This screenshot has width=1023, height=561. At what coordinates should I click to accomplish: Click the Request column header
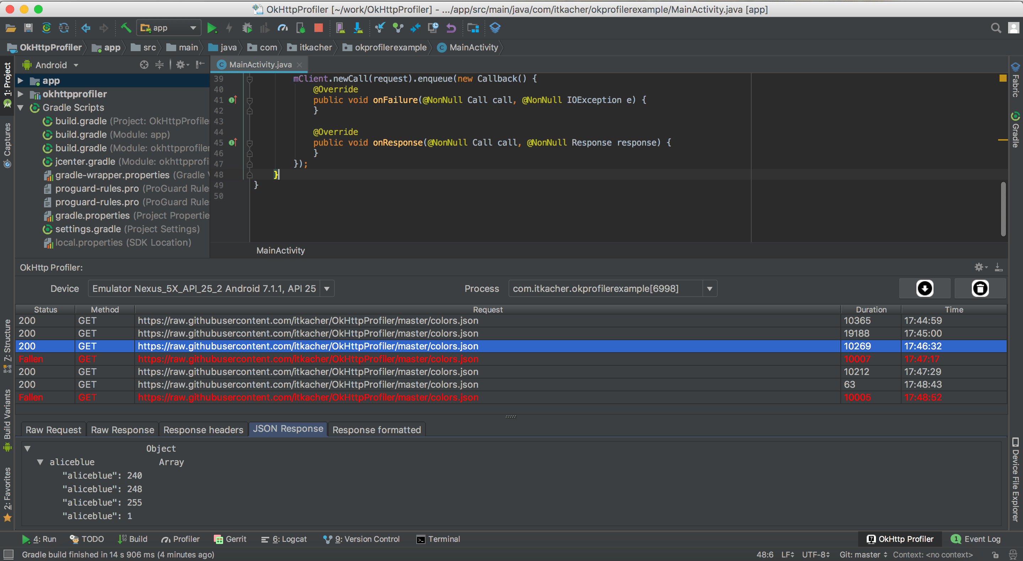[488, 310]
